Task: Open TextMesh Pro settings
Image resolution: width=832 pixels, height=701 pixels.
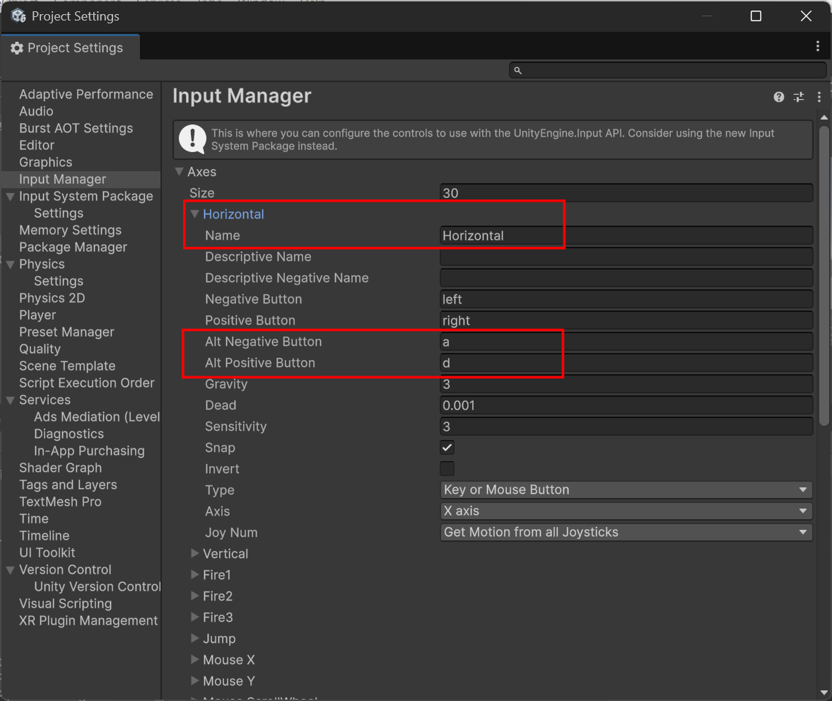Action: coord(60,502)
